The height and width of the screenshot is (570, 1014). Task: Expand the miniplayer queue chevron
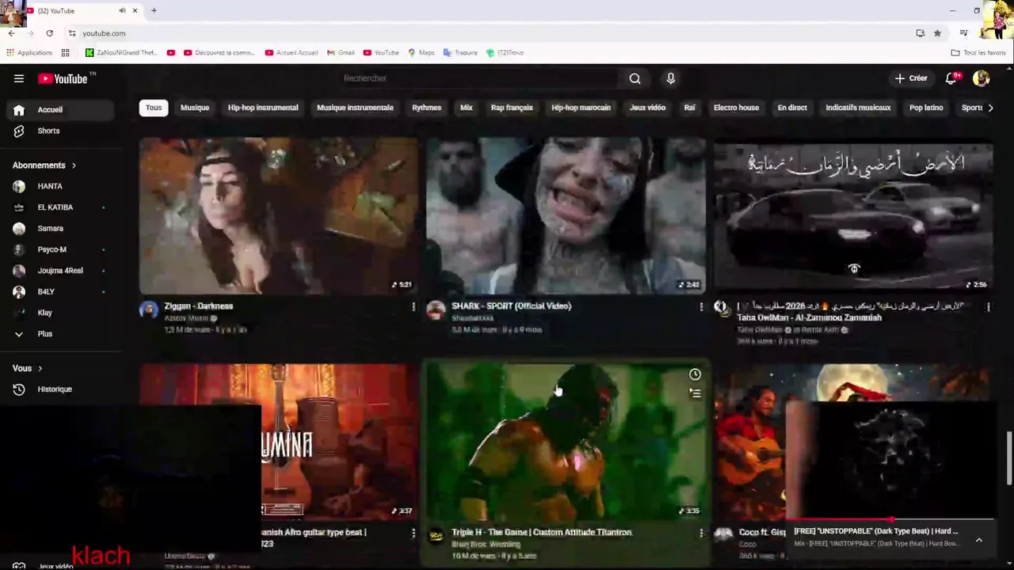[978, 540]
